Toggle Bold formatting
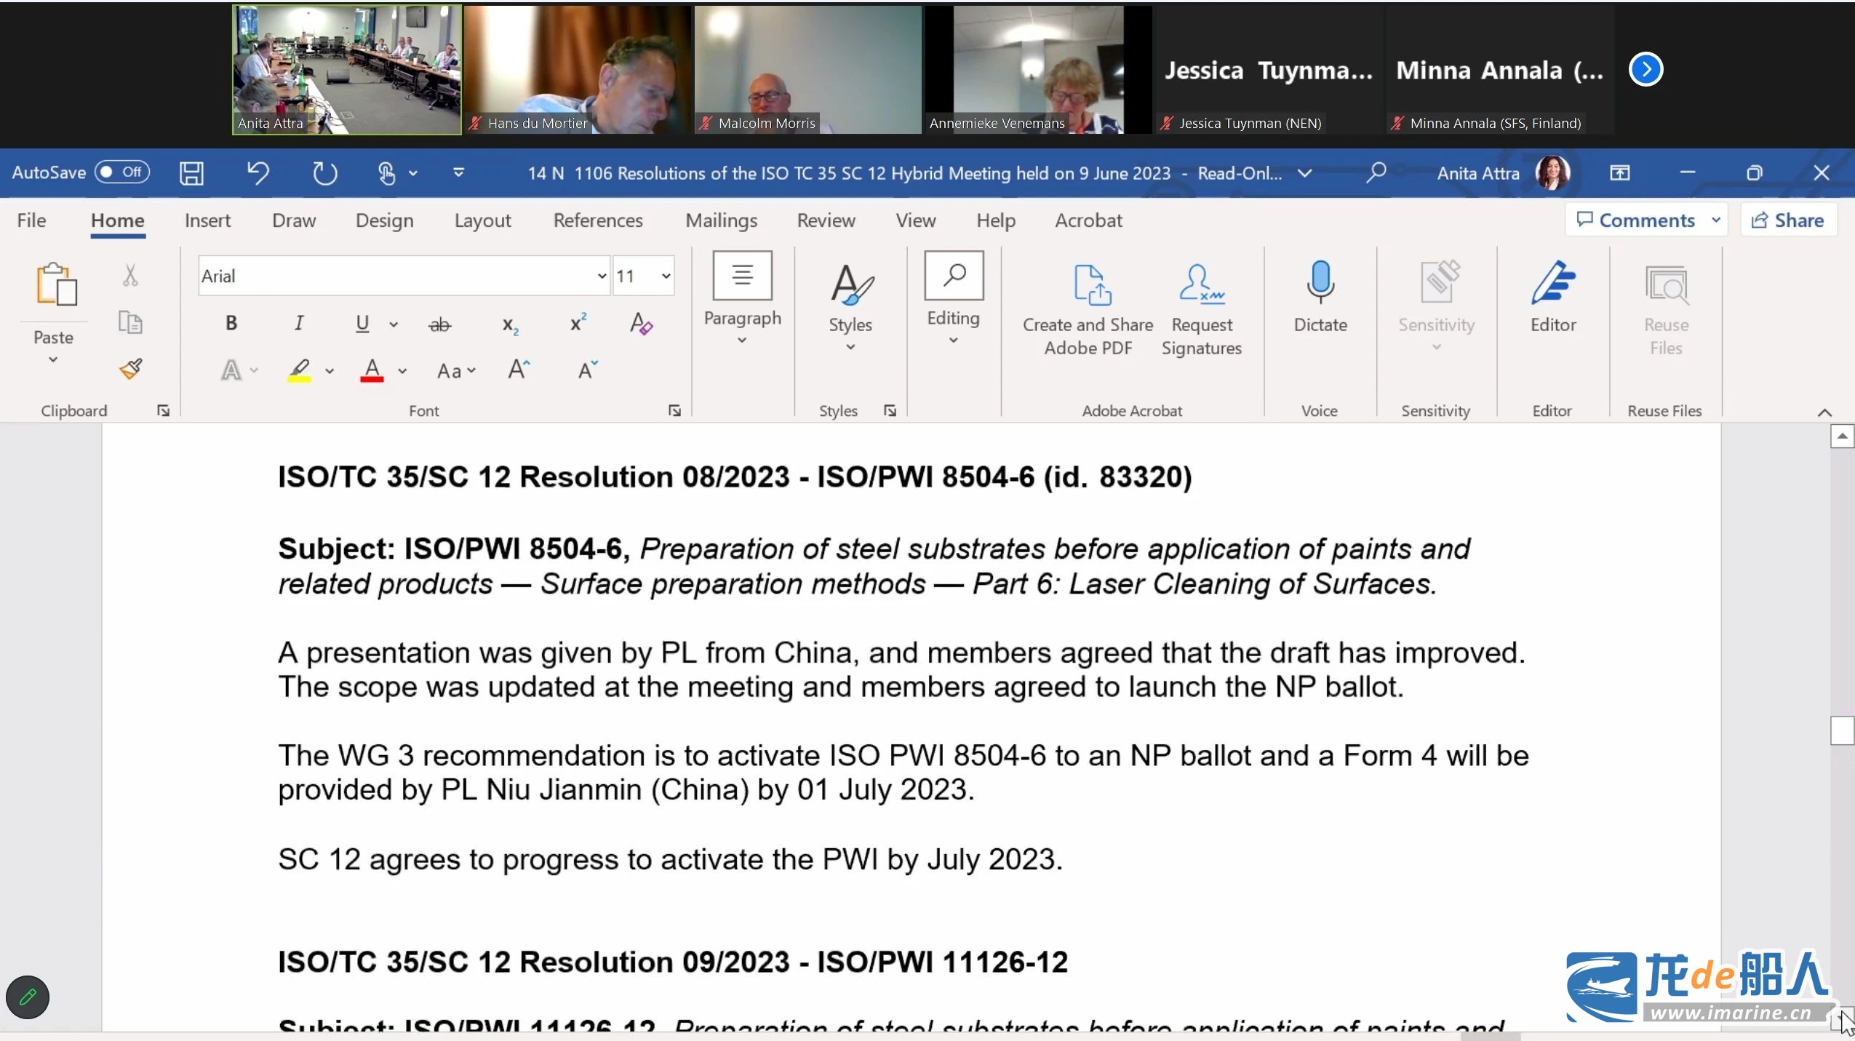 coord(231,323)
